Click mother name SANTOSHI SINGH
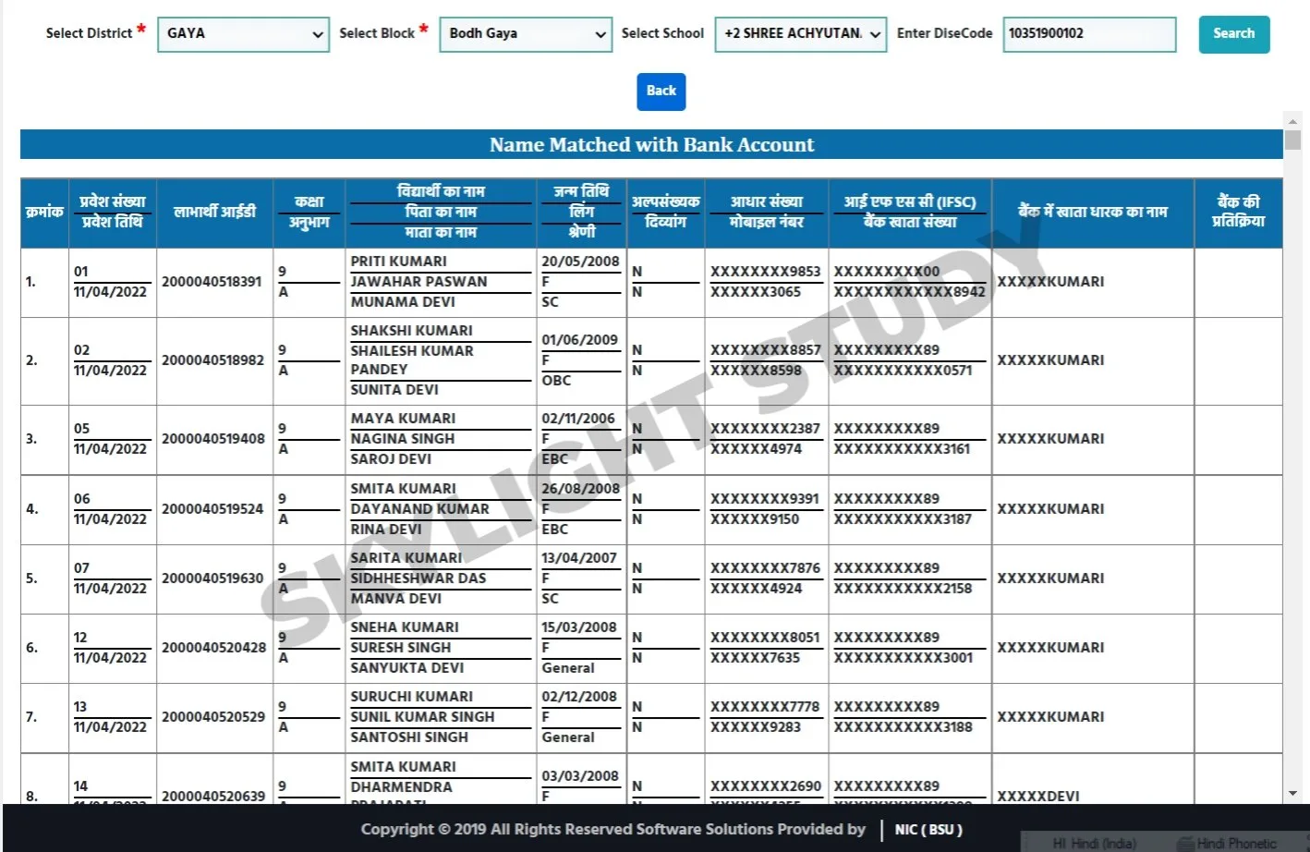Image resolution: width=1310 pixels, height=852 pixels. pyautogui.click(x=409, y=737)
